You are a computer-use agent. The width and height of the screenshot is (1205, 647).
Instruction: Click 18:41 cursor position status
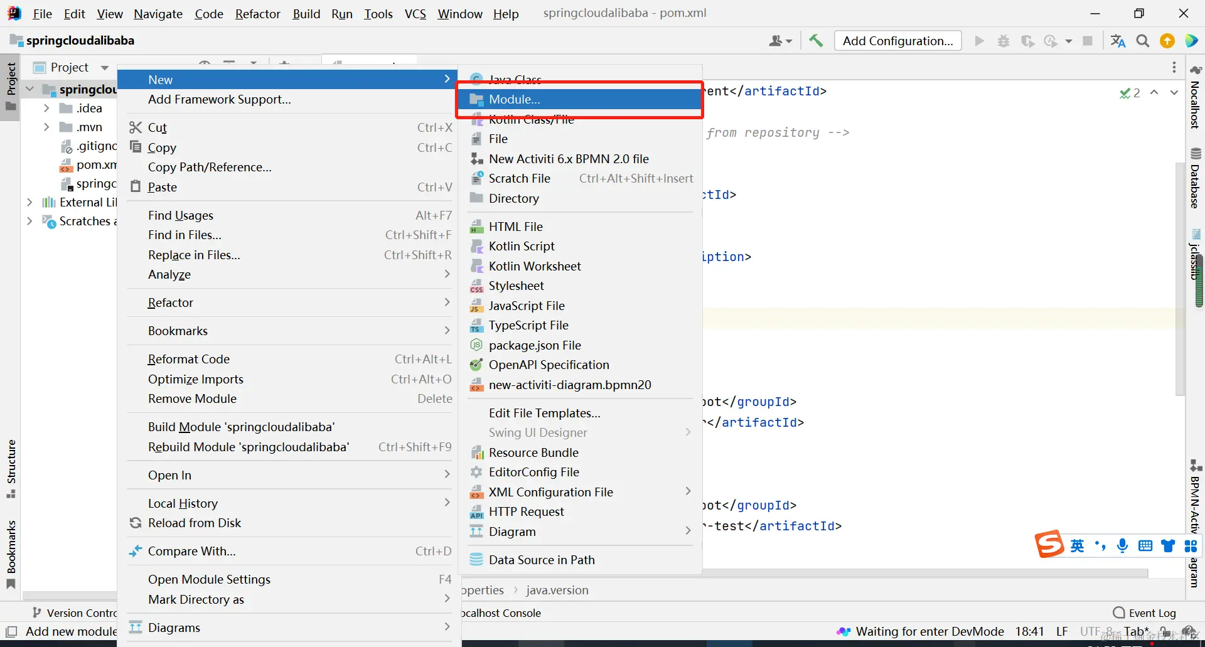(1029, 631)
